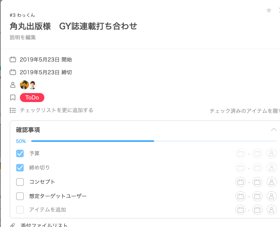Check the コンセプト checkbox
Screen dimensions: 280x227
coord(20,182)
